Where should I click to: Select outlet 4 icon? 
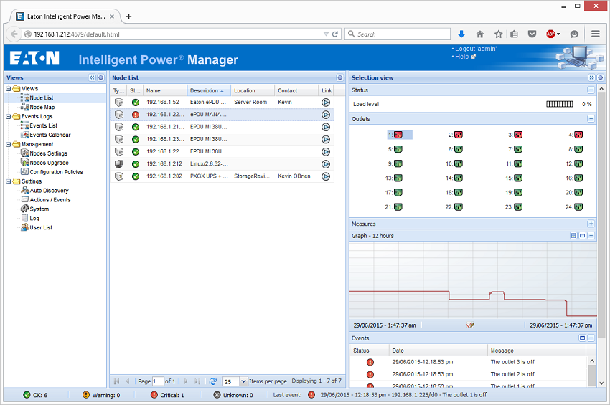[578, 135]
